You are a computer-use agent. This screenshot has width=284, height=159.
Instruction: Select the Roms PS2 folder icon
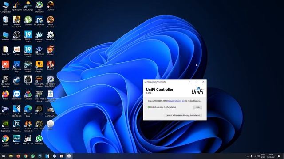point(5,50)
